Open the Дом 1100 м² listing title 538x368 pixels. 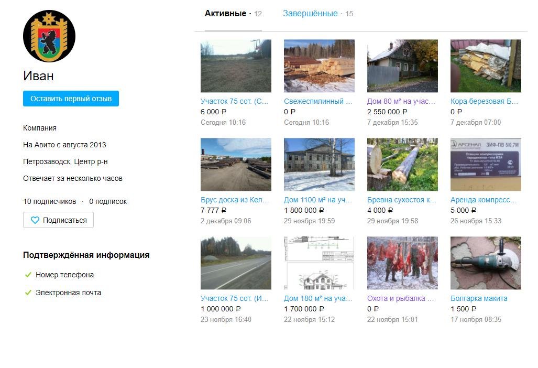[318, 200]
